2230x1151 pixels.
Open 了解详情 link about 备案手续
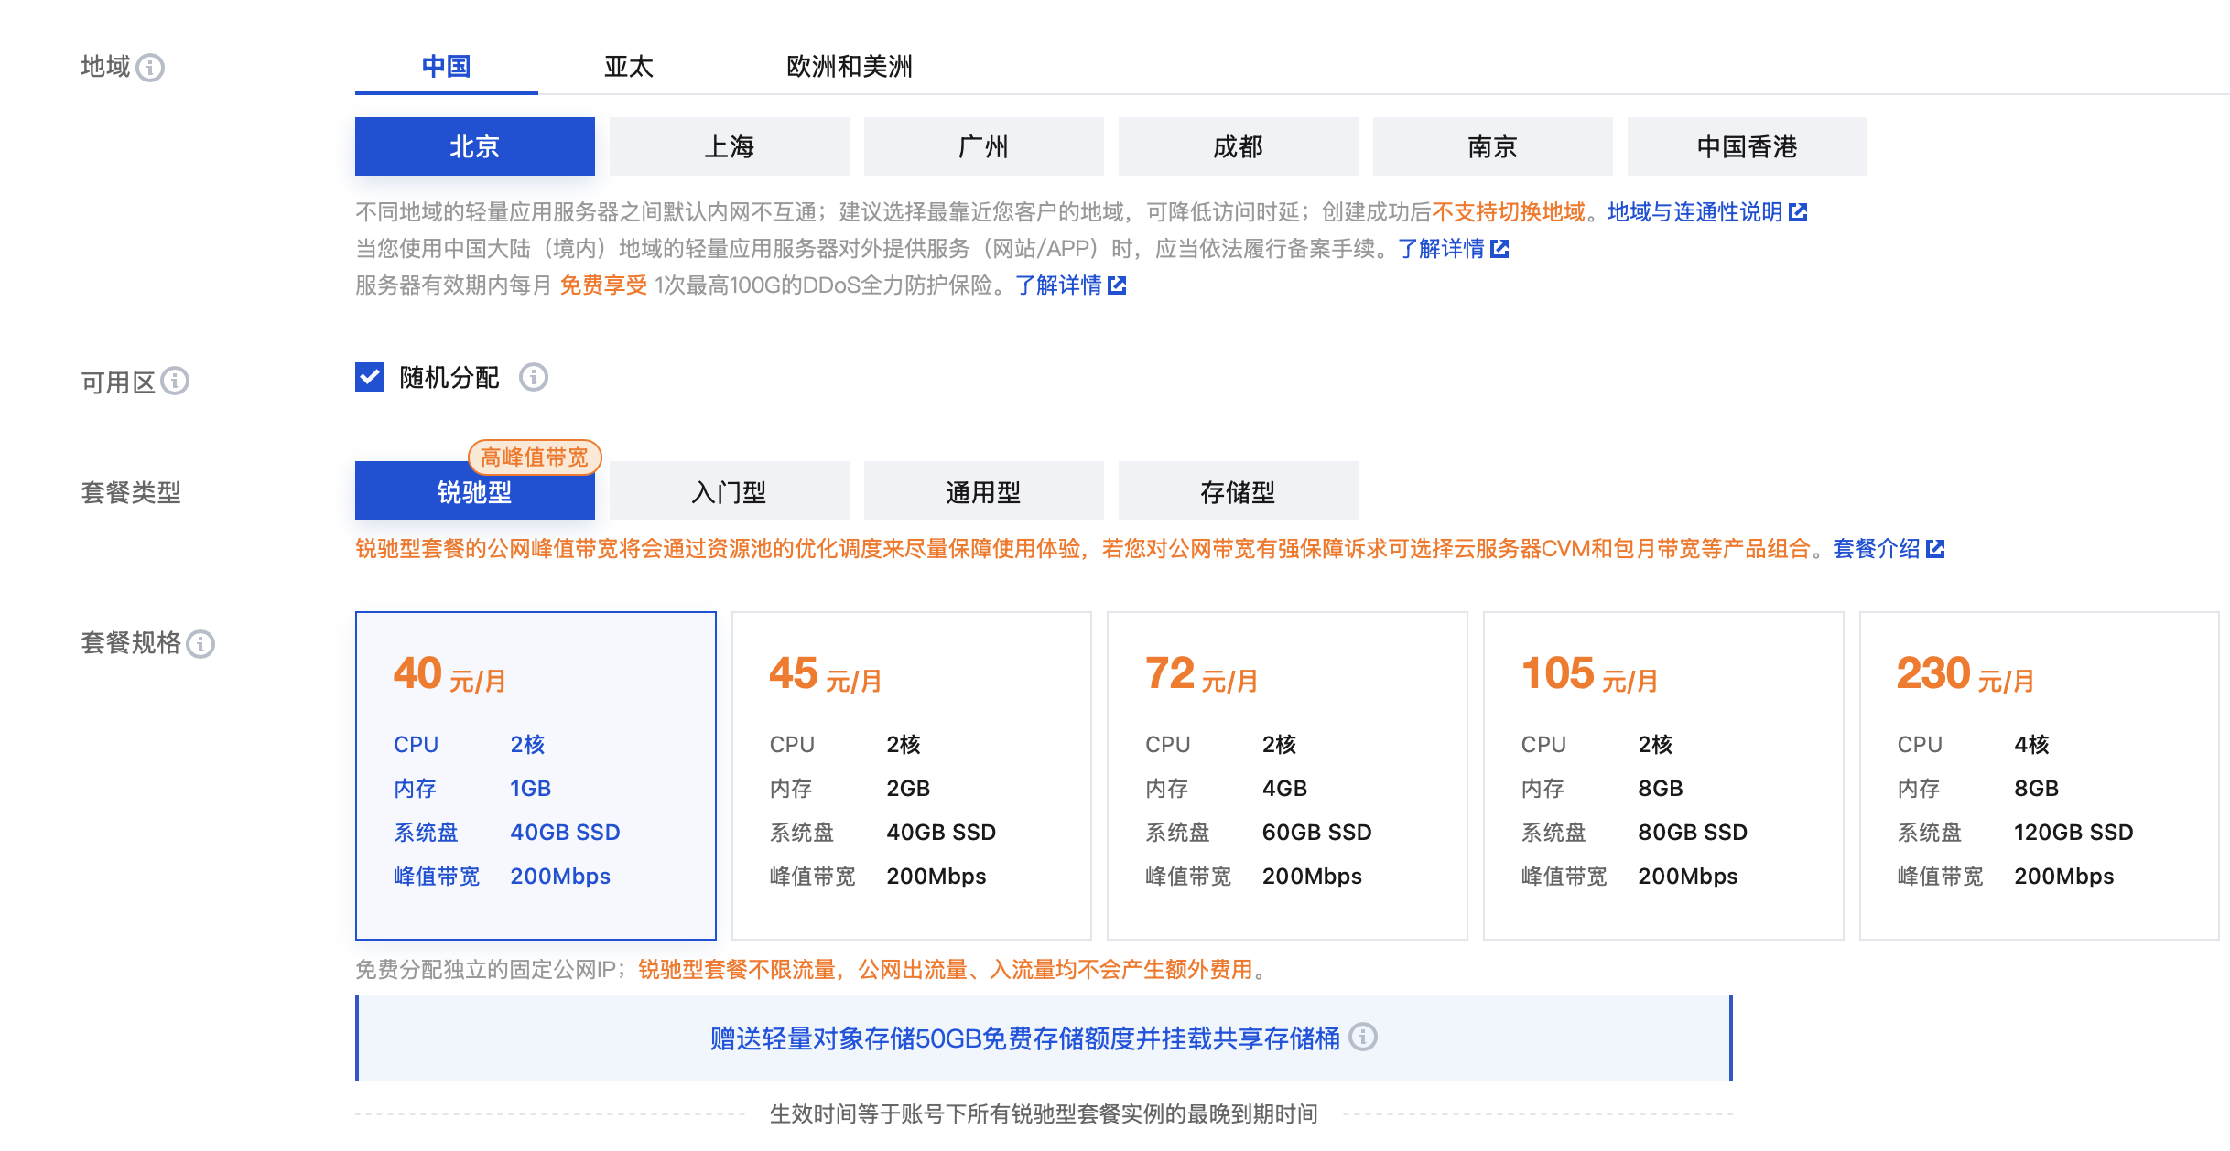pos(1441,249)
